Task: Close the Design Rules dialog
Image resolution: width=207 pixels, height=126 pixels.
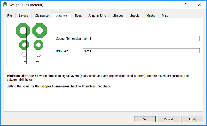Action: (199, 5)
